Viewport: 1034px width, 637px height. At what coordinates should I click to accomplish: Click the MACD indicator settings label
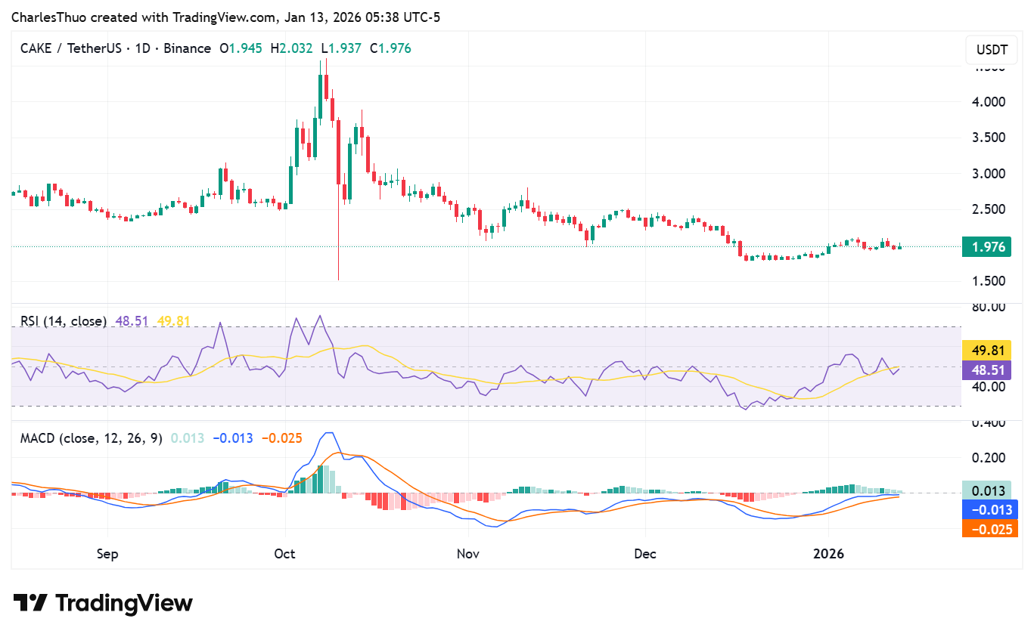pyautogui.click(x=90, y=438)
